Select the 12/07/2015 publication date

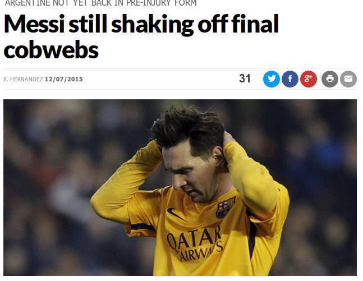click(x=63, y=79)
